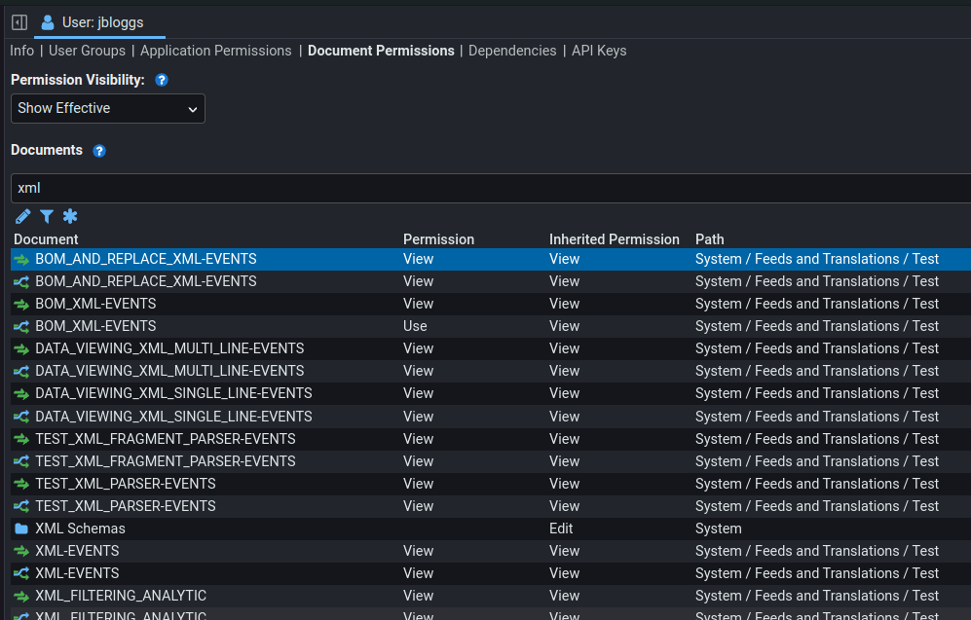This screenshot has width=971, height=620.
Task: Open the API Keys tab
Action: (x=599, y=51)
